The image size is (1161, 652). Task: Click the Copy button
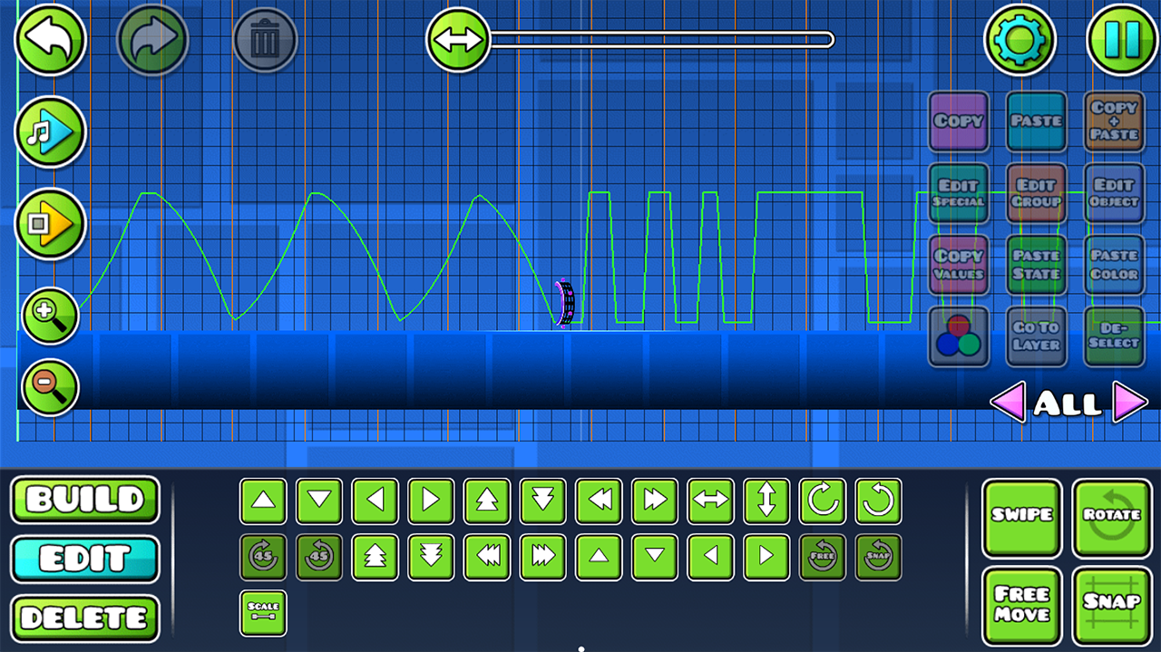tap(959, 121)
